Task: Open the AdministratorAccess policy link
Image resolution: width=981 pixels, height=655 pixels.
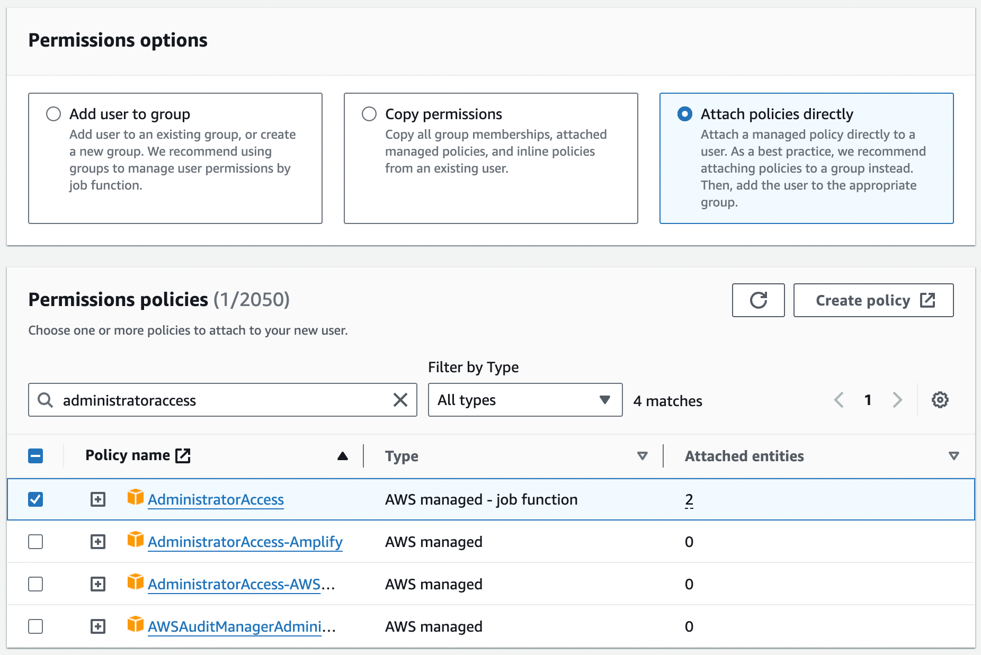Action: 216,499
